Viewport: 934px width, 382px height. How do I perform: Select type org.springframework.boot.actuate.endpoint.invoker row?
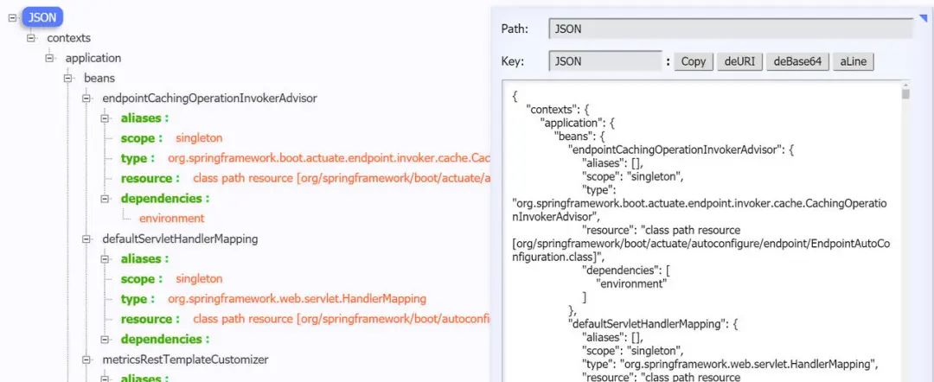tap(305, 158)
